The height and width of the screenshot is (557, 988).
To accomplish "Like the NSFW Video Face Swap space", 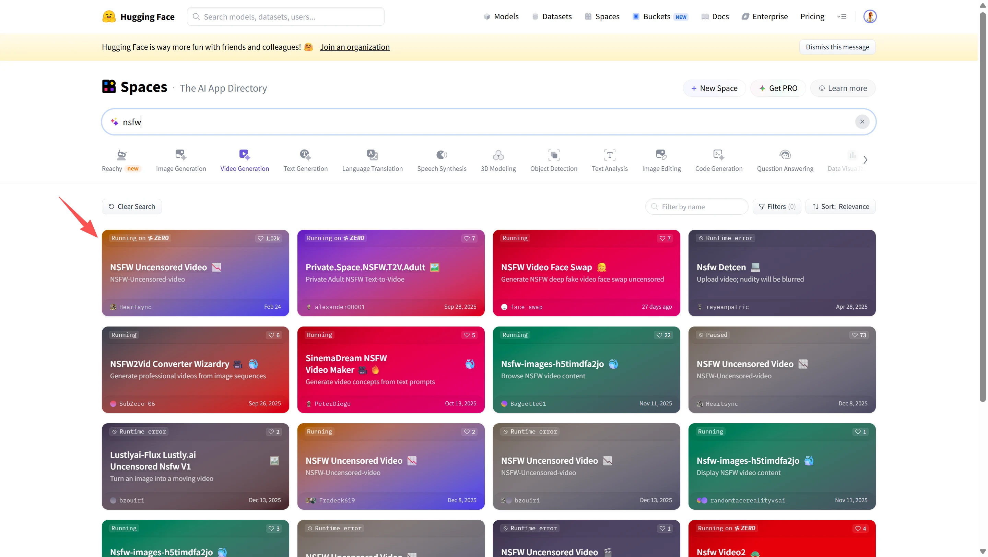I will pyautogui.click(x=665, y=238).
